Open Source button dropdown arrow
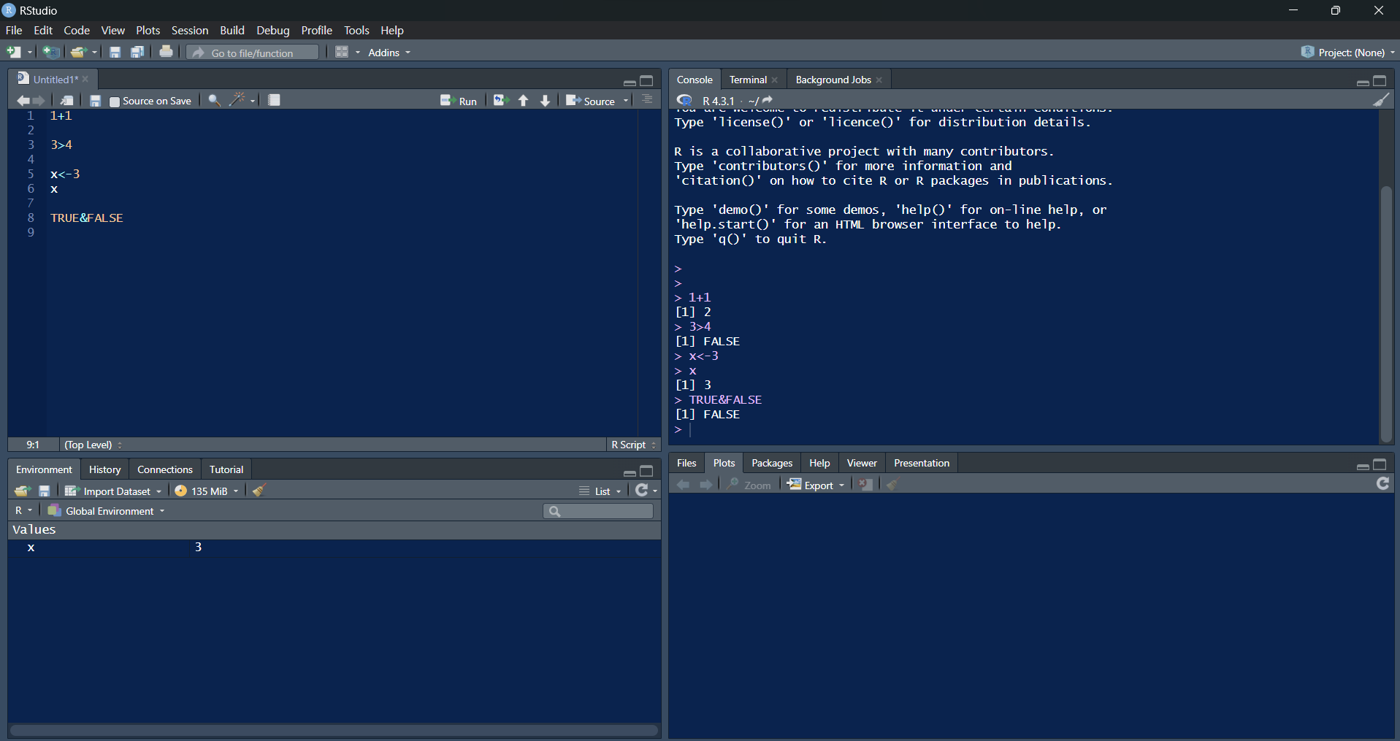This screenshot has height=741, width=1400. point(626,101)
